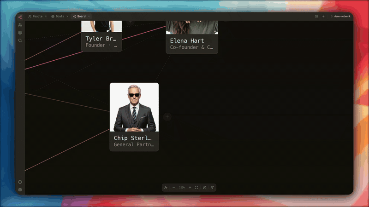The height and width of the screenshot is (207, 369).
Task: Open the filter funnel icon
Action: [212, 188]
